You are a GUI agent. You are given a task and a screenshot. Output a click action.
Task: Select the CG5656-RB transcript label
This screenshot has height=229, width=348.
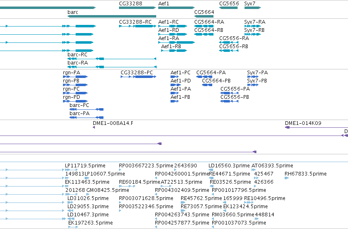(x=233, y=47)
